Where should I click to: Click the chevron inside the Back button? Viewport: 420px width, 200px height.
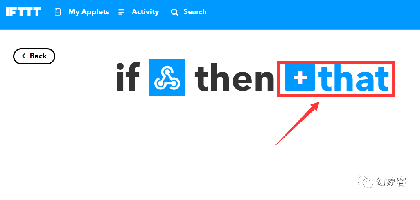pos(24,56)
